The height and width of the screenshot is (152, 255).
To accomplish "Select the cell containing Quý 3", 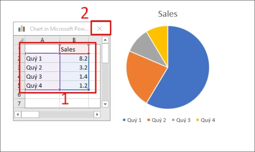I will pos(42,76).
